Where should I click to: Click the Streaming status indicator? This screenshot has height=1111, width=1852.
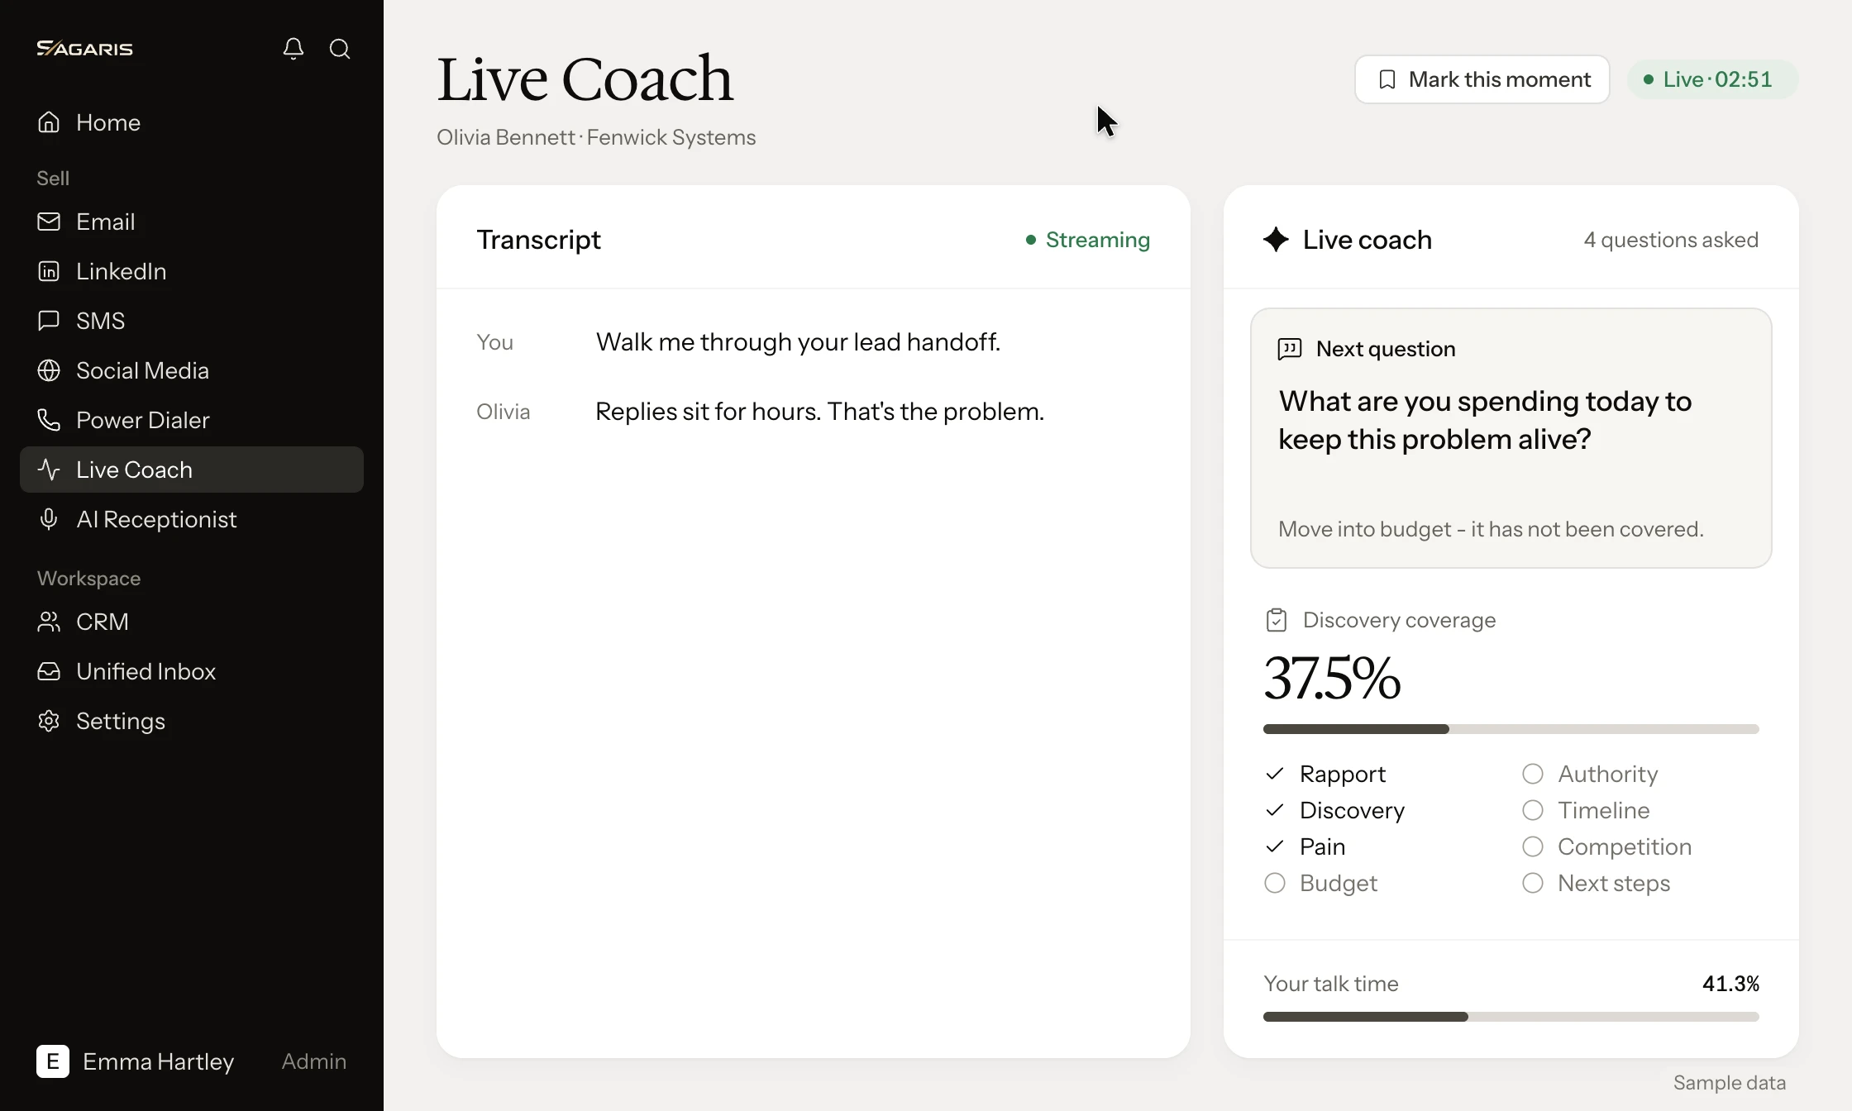coord(1088,240)
